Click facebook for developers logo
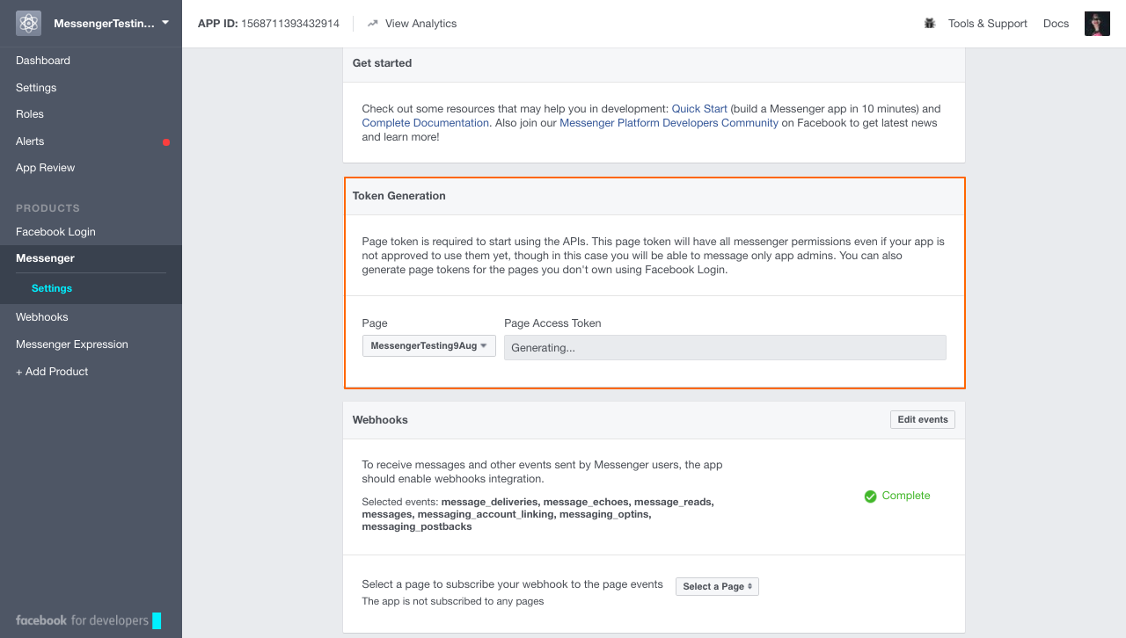 tap(88, 620)
